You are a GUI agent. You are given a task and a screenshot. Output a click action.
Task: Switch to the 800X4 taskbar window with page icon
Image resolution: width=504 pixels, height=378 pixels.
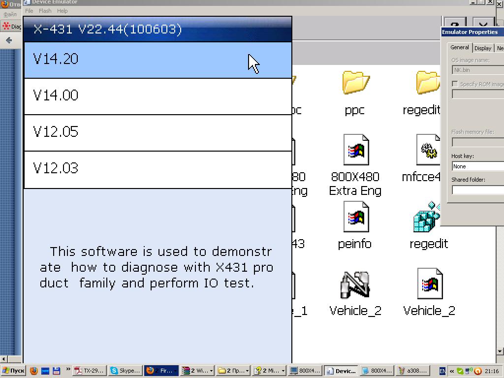[x=377, y=371]
